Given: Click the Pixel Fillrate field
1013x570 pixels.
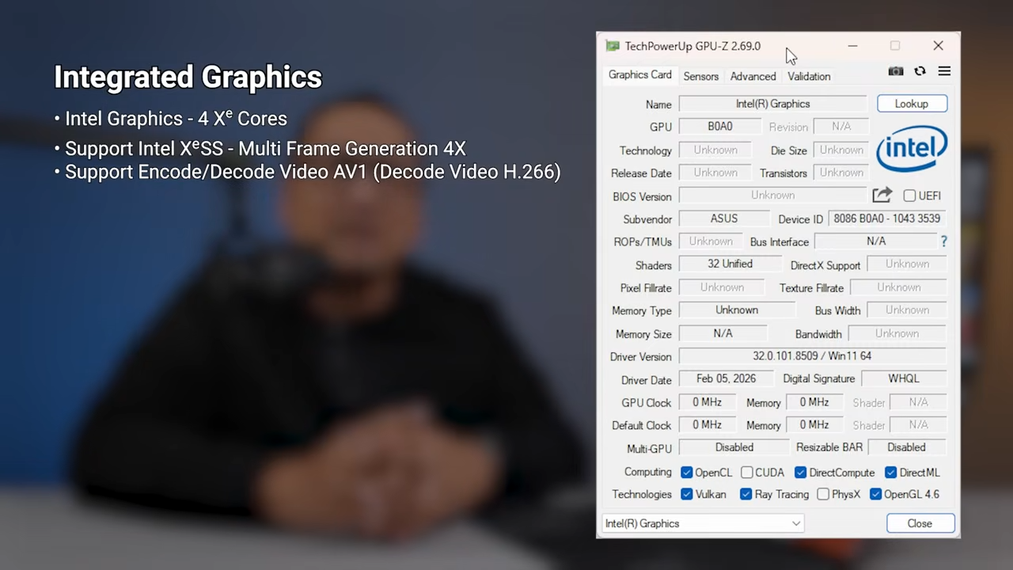Looking at the screenshot, I should click(x=722, y=287).
